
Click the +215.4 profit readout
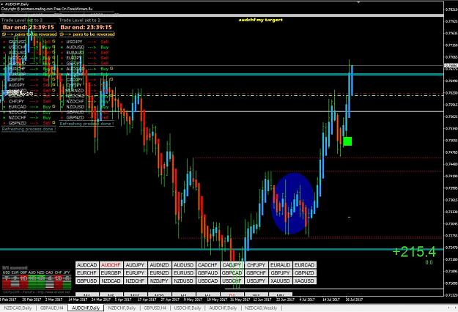[414, 252]
